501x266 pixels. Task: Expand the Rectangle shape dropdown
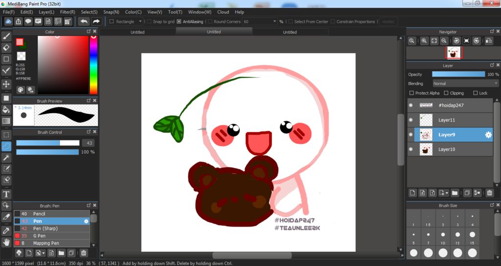point(140,21)
